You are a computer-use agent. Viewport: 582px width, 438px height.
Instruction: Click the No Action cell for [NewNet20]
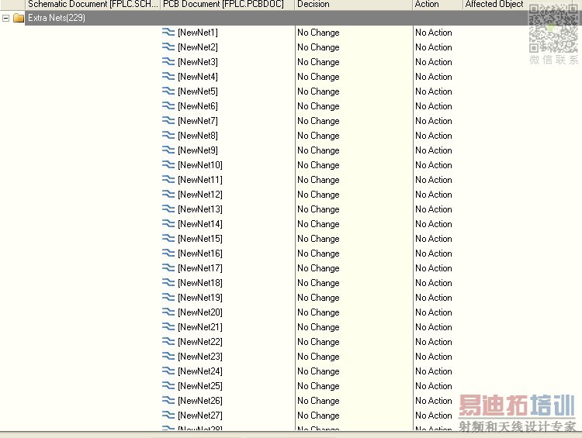[434, 312]
